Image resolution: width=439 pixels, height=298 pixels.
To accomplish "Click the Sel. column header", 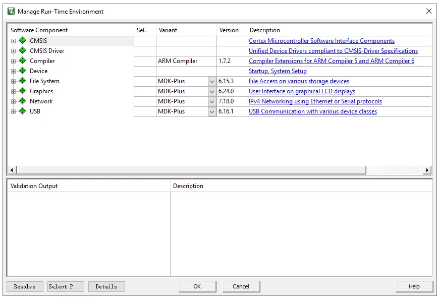I will click(145, 30).
